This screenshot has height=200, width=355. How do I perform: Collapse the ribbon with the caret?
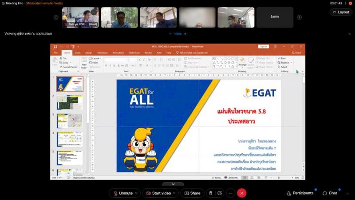pos(303,72)
